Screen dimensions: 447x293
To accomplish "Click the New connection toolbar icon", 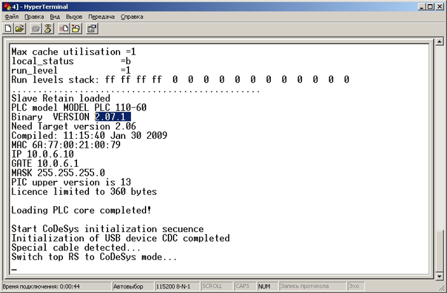I will pyautogui.click(x=8, y=29).
